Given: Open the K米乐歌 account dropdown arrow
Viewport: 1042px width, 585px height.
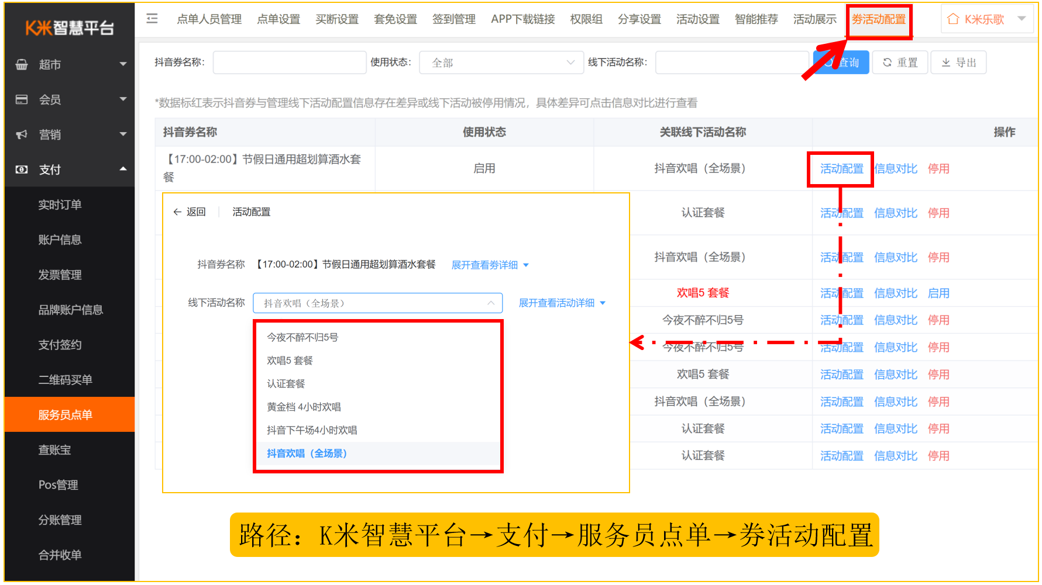Looking at the screenshot, I should (1022, 19).
